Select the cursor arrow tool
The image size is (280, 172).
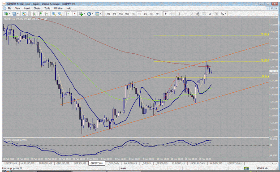[x=165, y=14]
